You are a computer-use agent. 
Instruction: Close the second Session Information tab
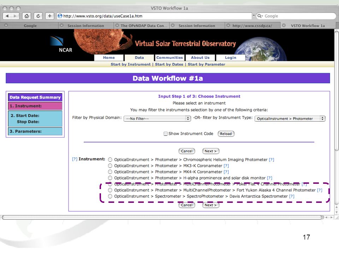[173, 25]
